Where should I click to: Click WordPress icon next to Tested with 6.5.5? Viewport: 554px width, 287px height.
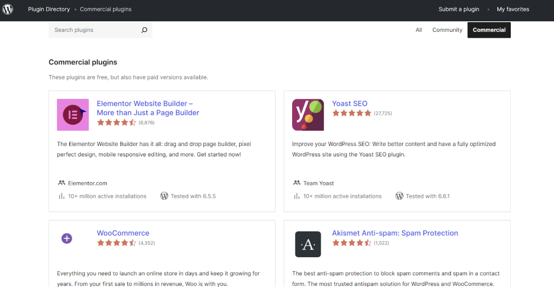[164, 196]
